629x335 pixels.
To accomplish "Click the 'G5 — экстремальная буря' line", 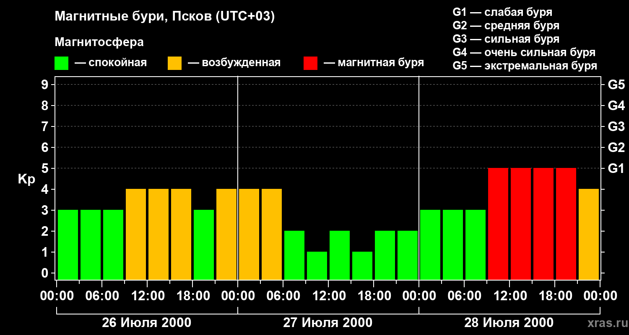I will click(x=525, y=66).
